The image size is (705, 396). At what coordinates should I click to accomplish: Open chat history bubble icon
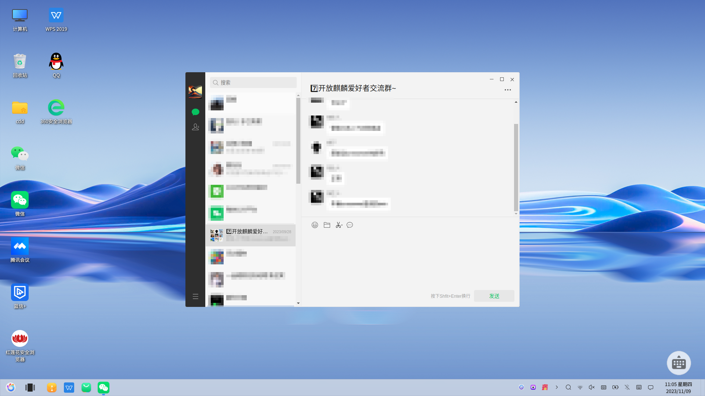click(350, 225)
